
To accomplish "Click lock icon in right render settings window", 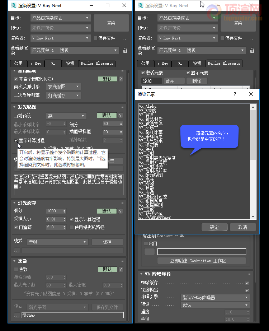I will pyautogui.click(x=252, y=50).
